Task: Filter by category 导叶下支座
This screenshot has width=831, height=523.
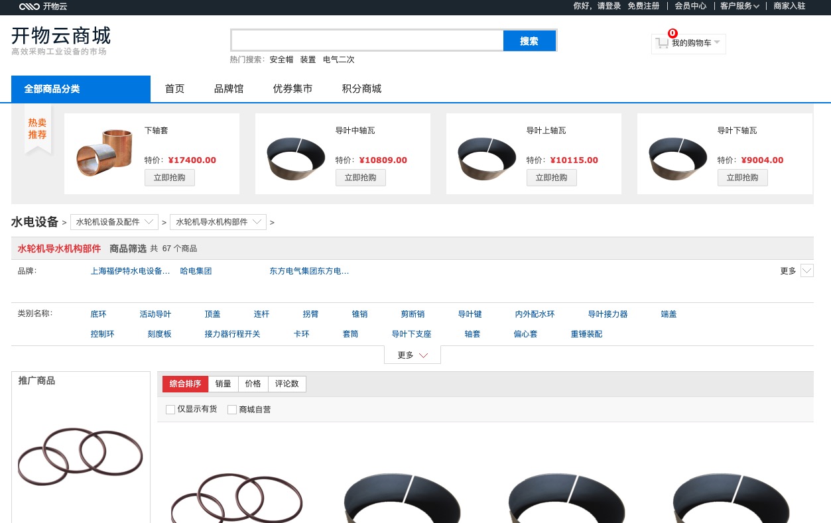Action: click(x=412, y=334)
